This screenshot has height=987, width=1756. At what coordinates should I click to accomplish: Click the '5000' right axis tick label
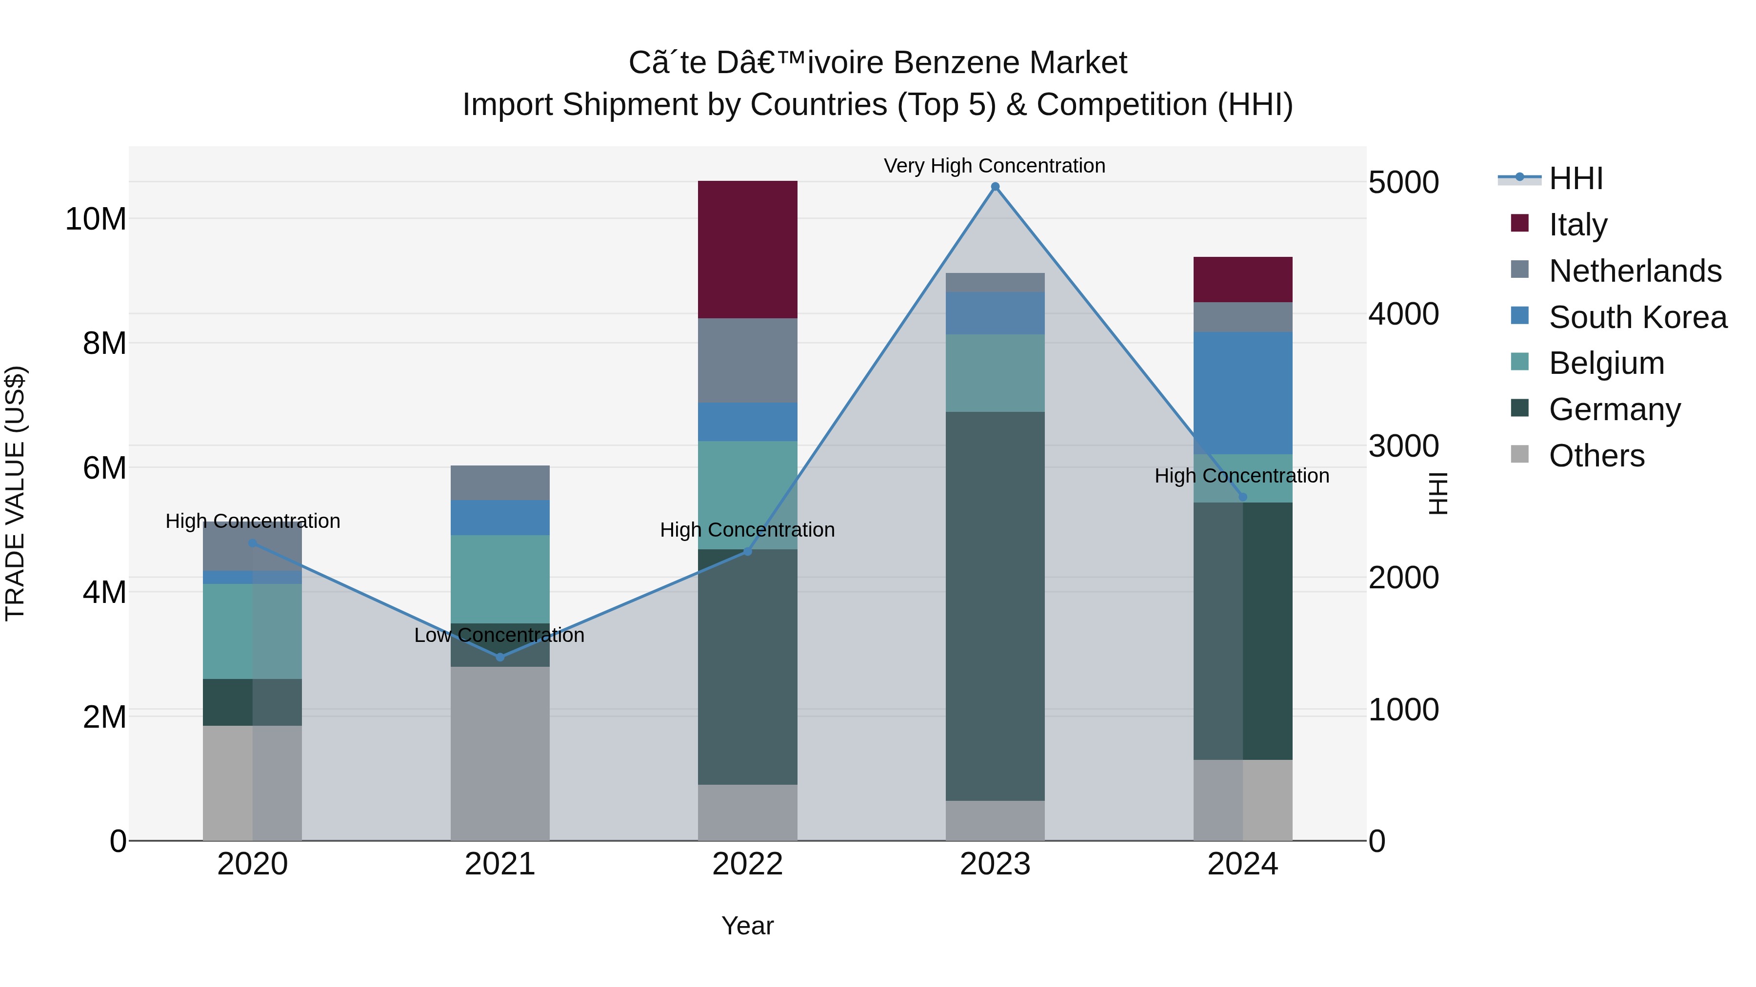1403,183
